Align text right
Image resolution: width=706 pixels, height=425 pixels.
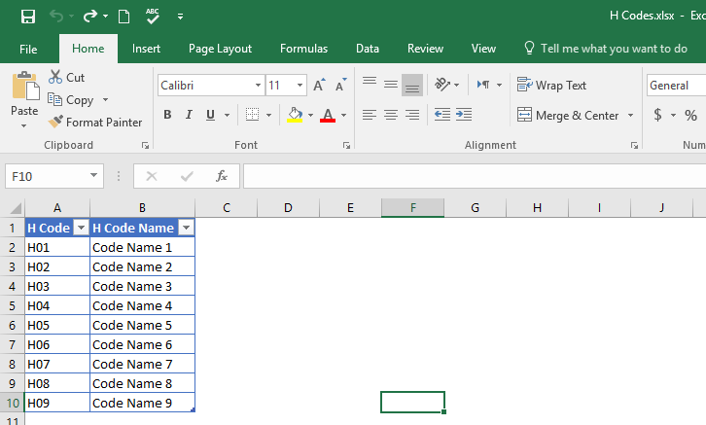(412, 115)
